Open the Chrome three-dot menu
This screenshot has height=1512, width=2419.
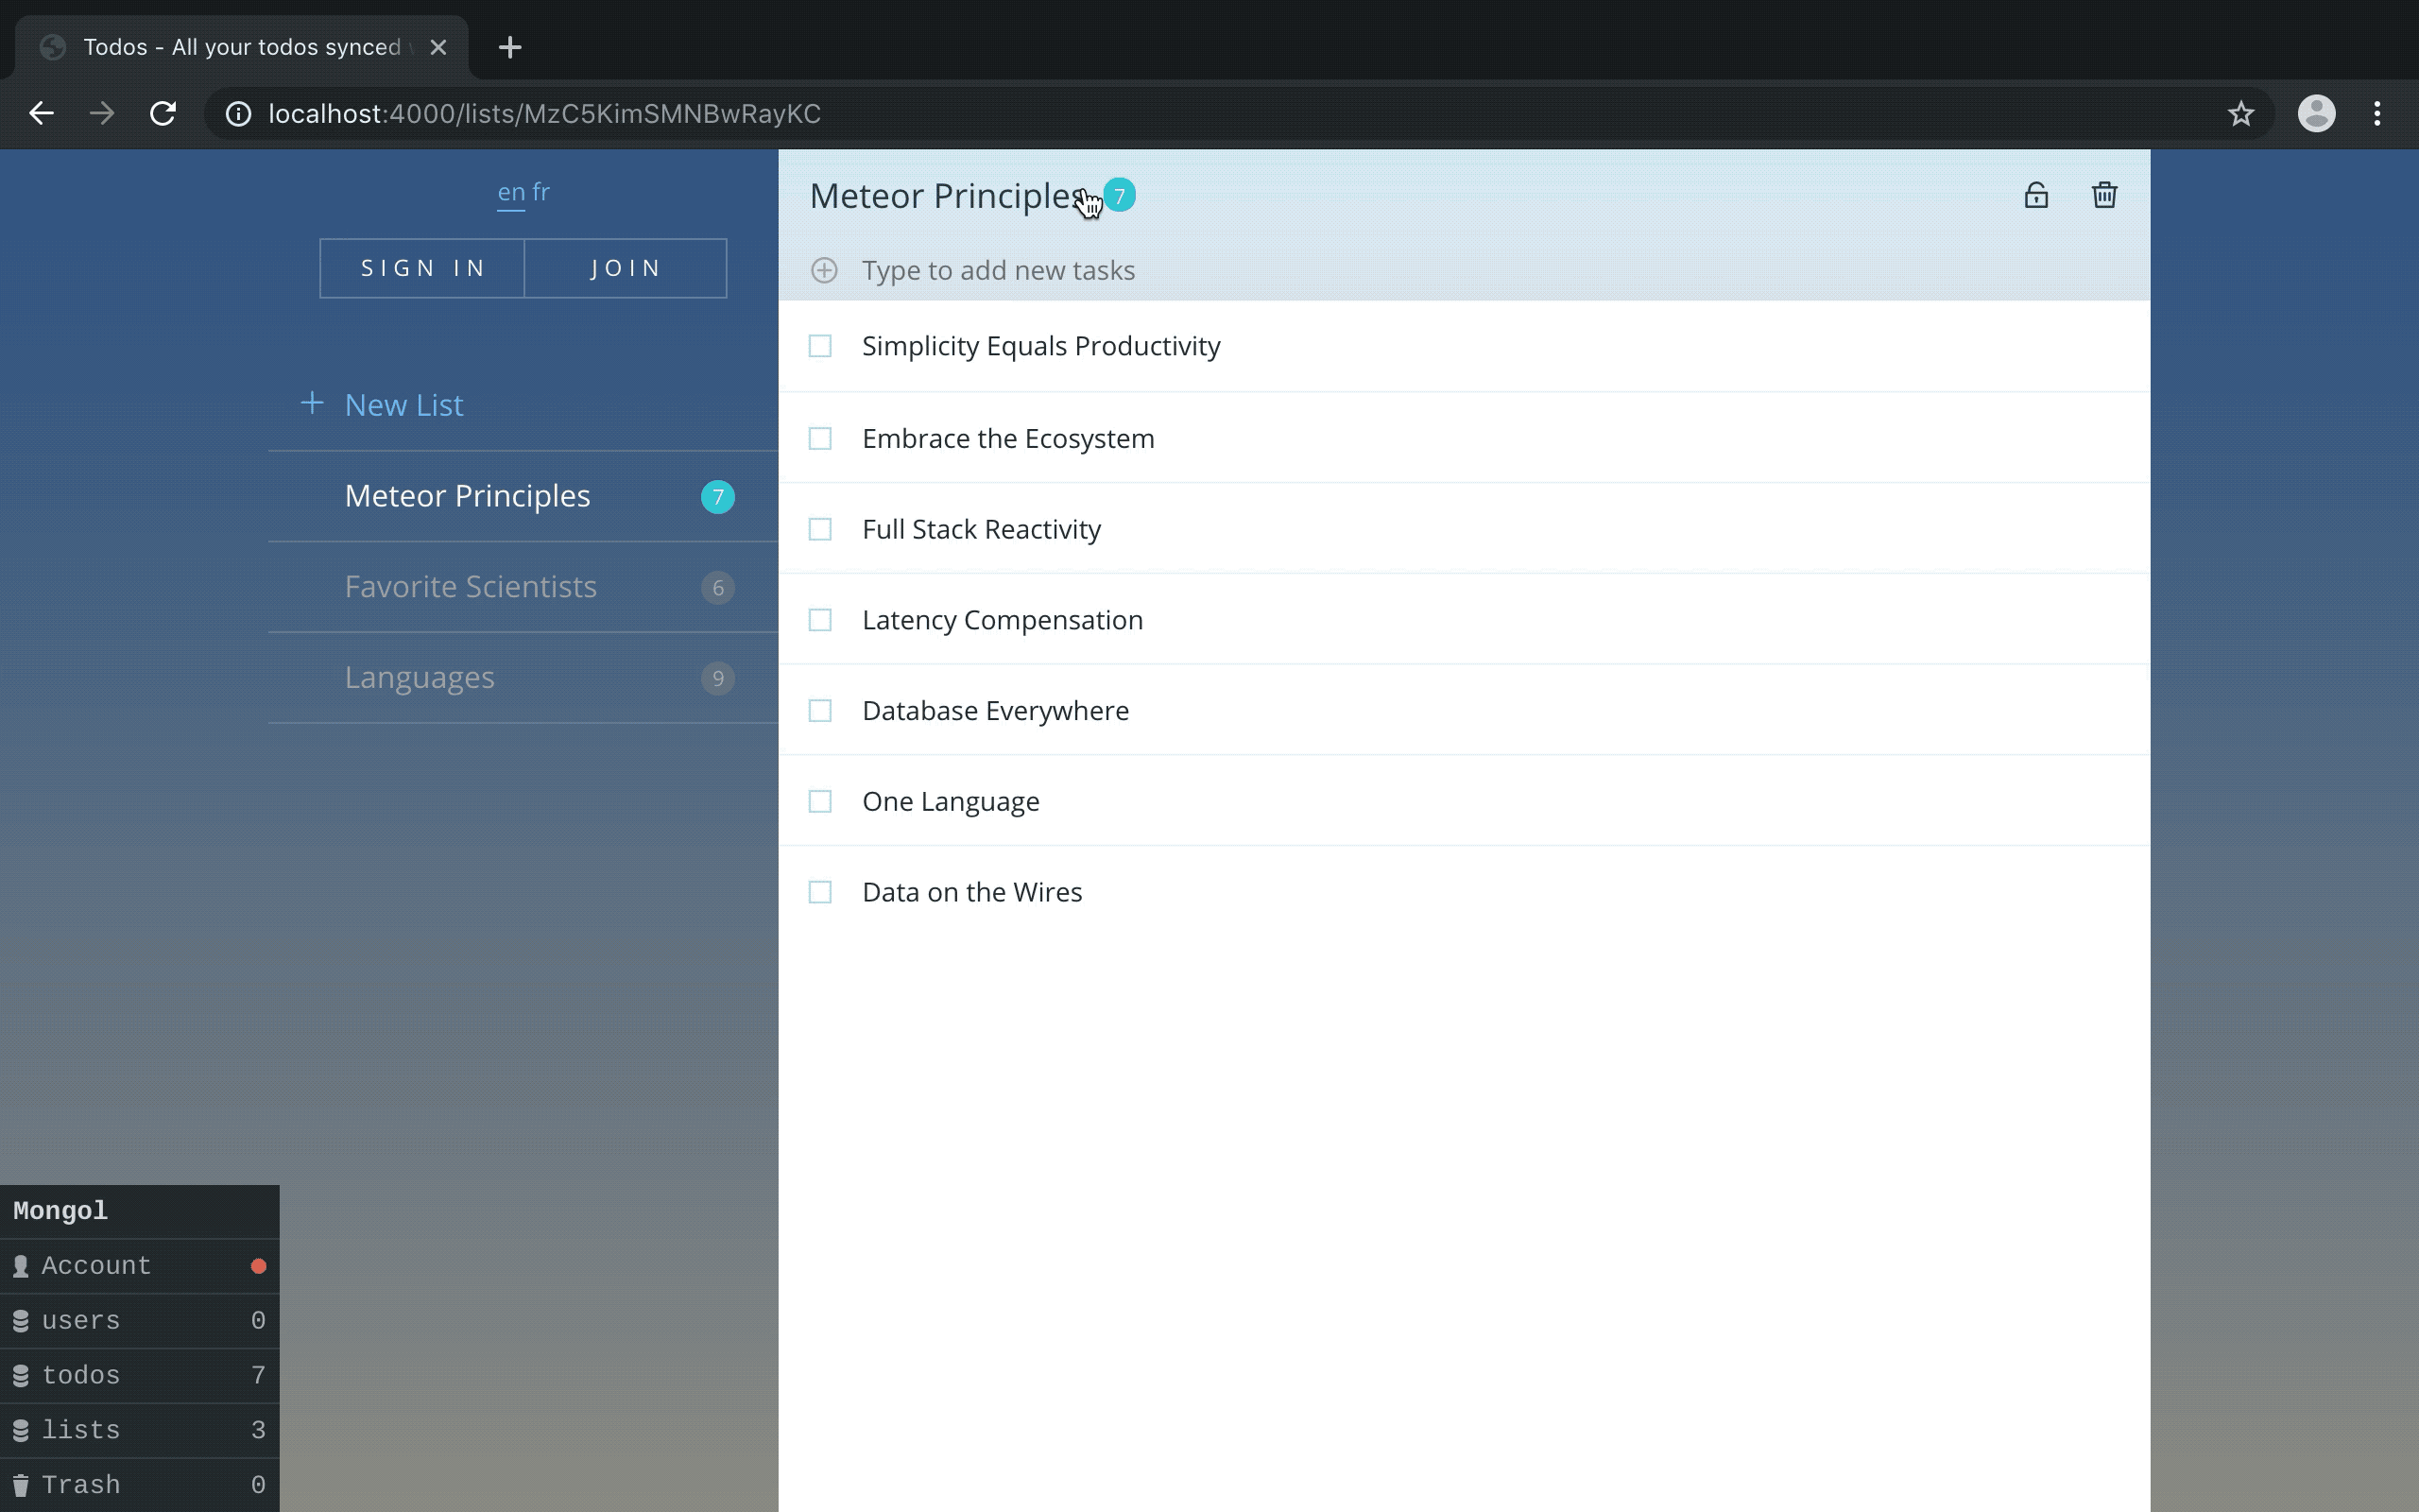point(2377,114)
